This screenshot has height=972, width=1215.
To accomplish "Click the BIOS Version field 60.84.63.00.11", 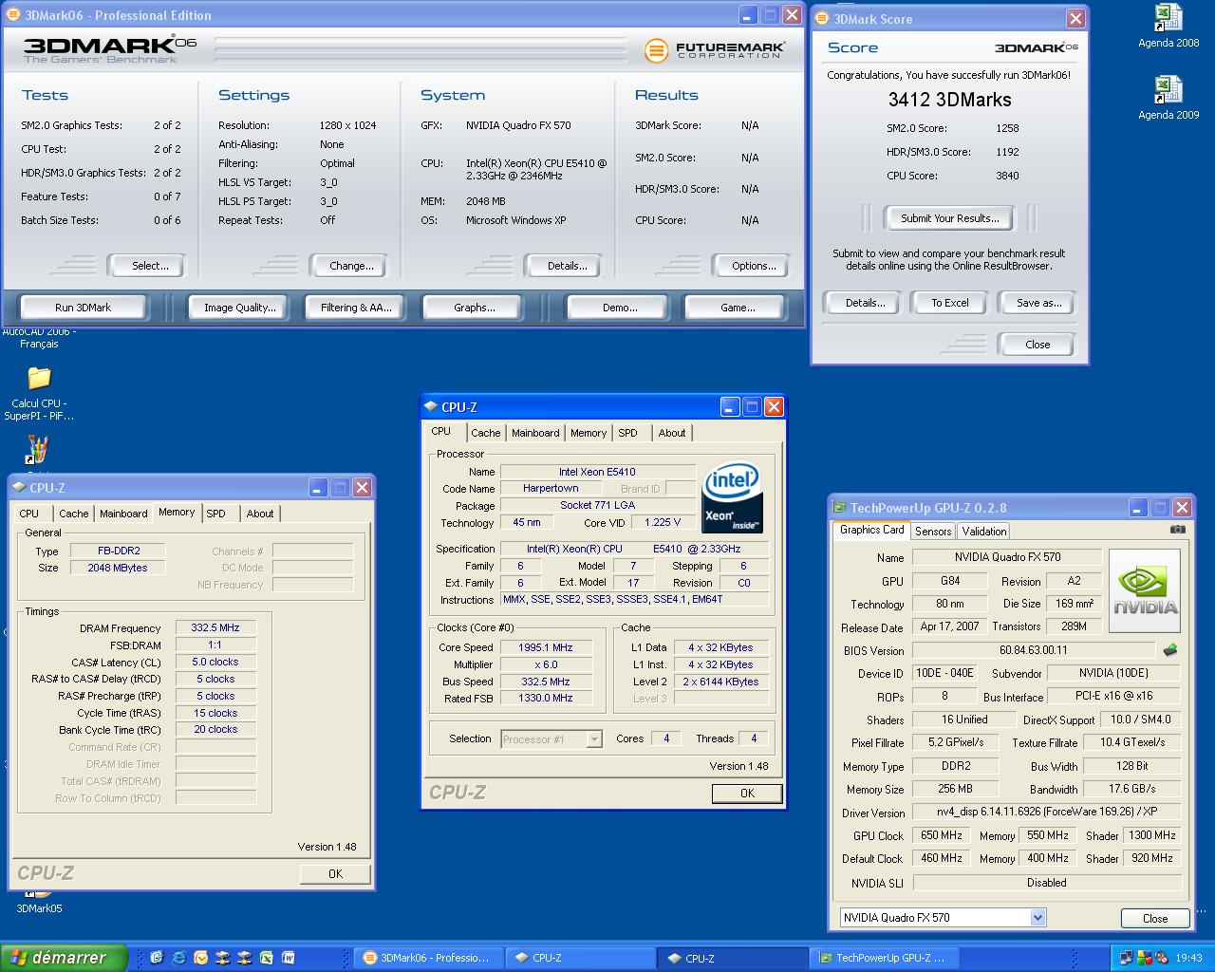I will [x=1033, y=650].
